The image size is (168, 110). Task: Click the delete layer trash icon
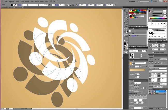pyautogui.click(x=165, y=109)
